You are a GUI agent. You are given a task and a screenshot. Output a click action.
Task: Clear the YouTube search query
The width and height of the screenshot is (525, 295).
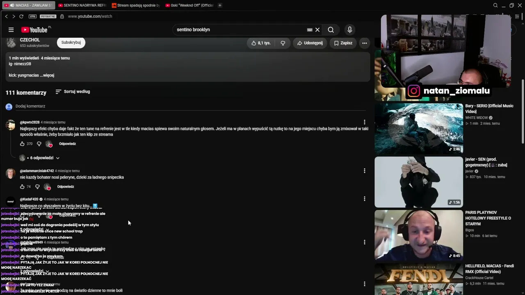317,29
